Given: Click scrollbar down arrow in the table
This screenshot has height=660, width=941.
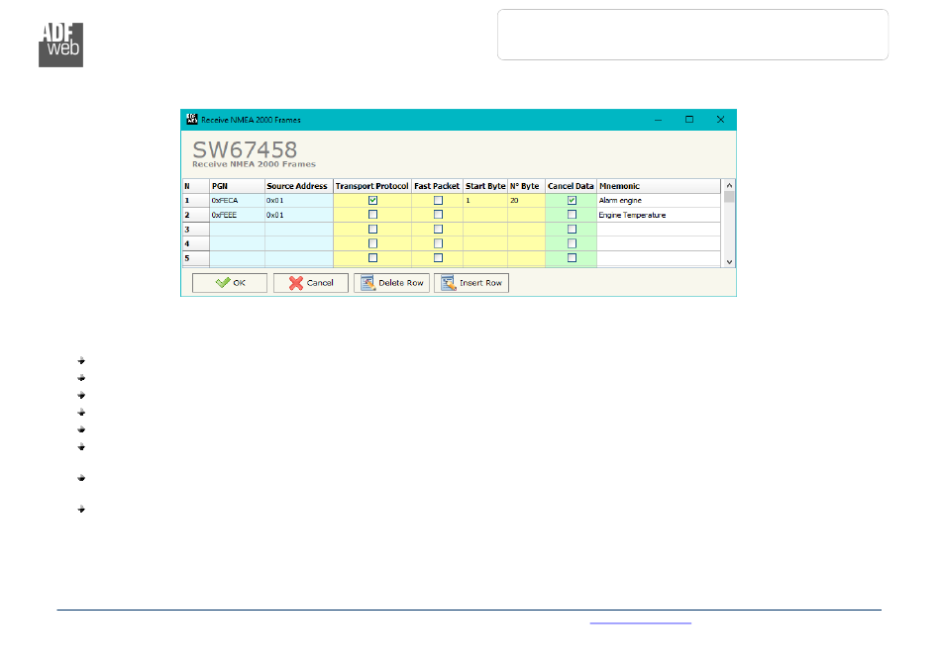Looking at the screenshot, I should pyautogui.click(x=729, y=261).
